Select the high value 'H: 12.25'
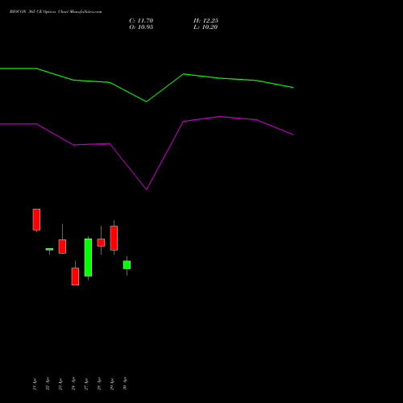The height and width of the screenshot is (403, 403). coord(206,21)
